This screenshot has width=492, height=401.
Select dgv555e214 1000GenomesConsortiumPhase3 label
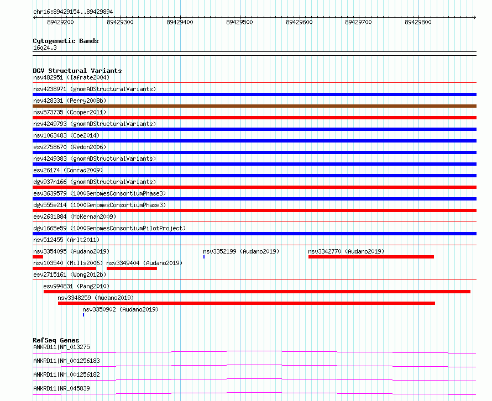pos(100,205)
